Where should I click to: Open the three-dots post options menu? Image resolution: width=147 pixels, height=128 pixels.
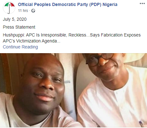142,3
